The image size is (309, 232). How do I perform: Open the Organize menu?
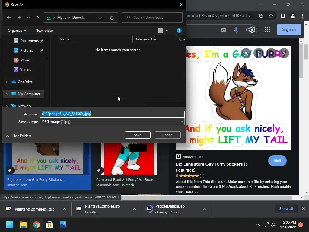[x=17, y=31]
